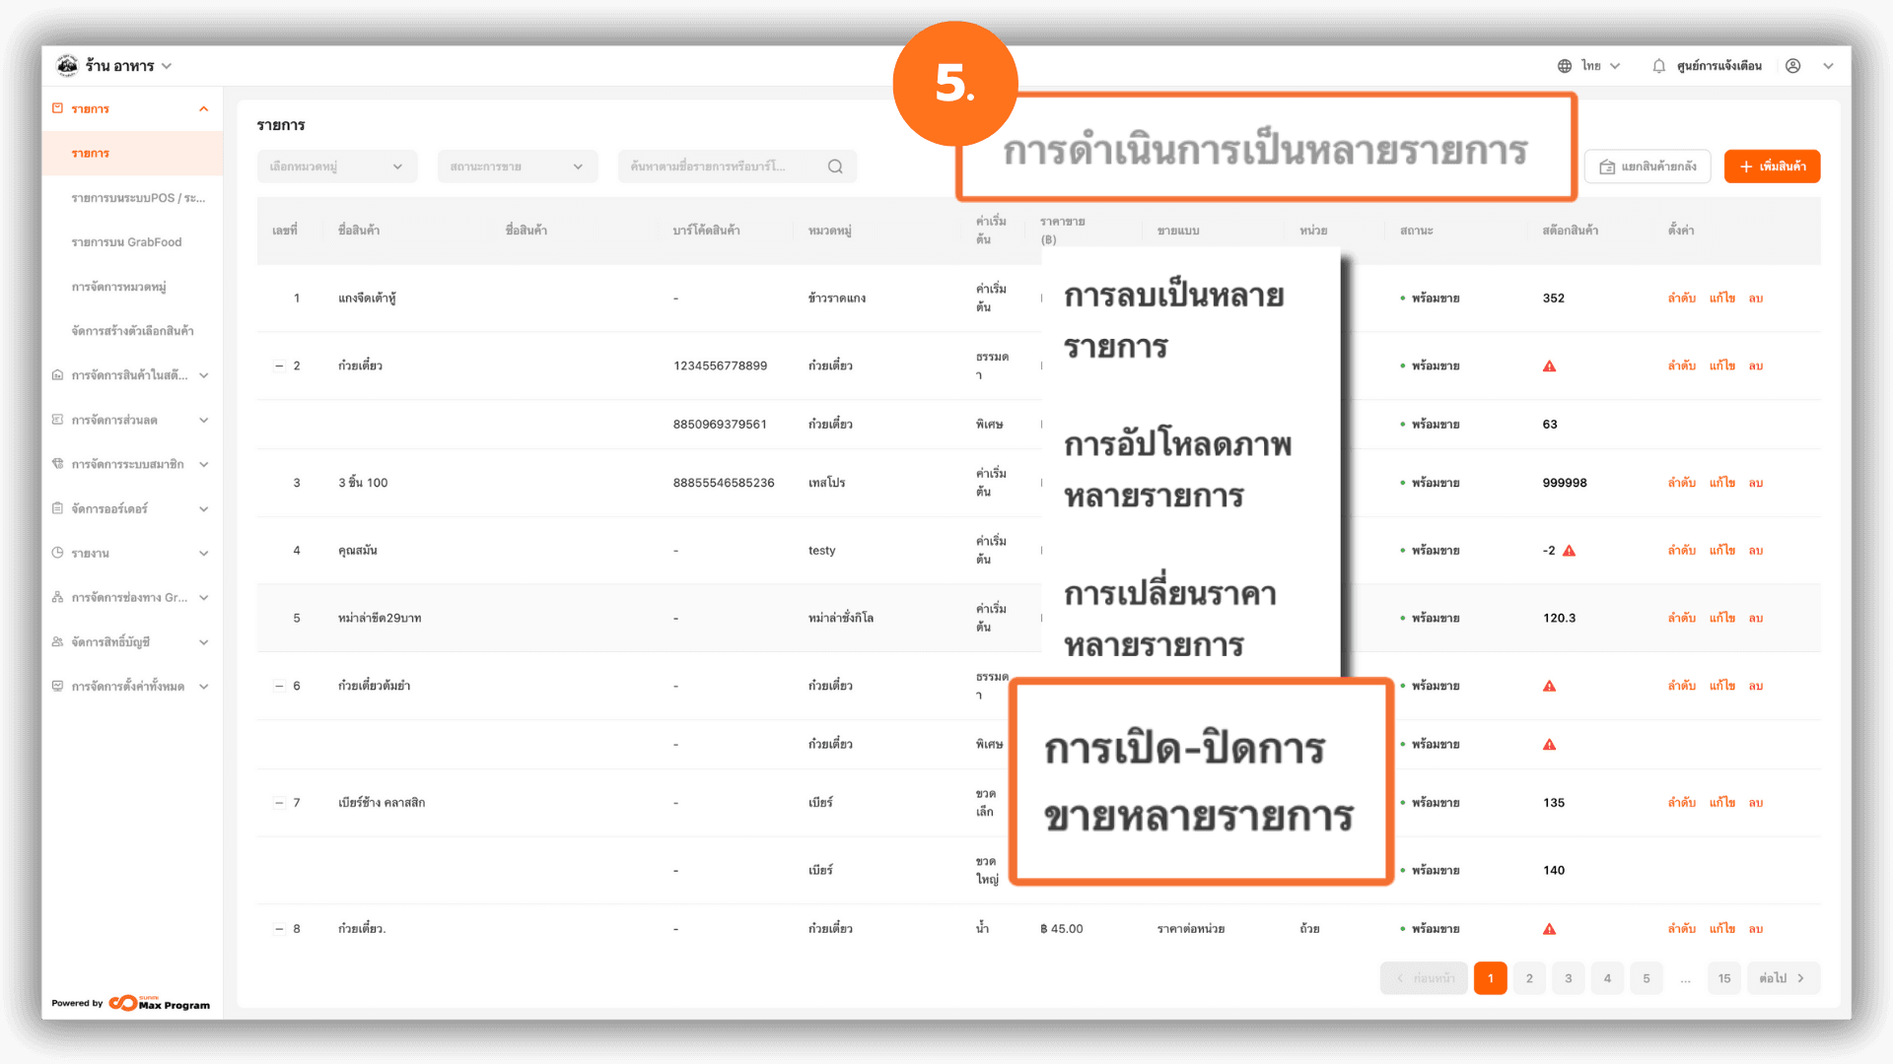Click the restaurant logo icon at top left

tap(67, 66)
